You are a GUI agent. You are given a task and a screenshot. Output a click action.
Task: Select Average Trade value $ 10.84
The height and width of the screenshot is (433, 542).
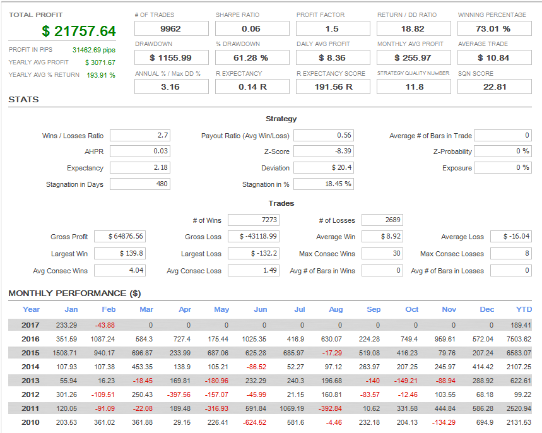[x=494, y=58]
